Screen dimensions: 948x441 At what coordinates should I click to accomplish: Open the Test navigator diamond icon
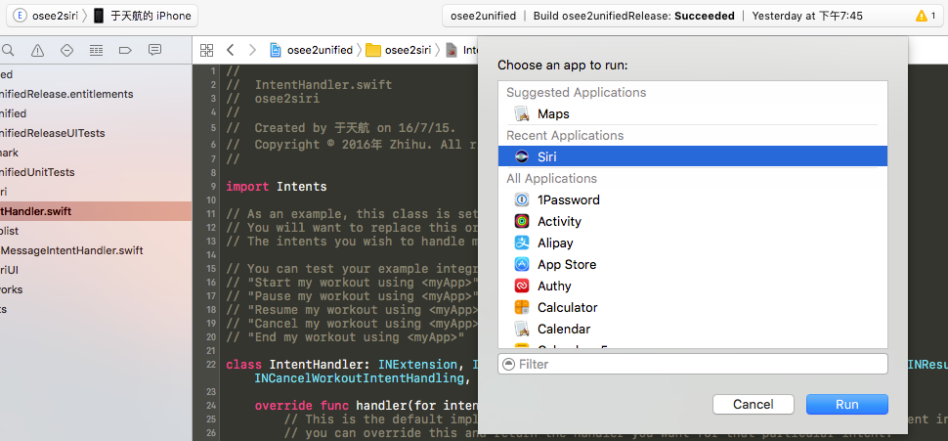[67, 50]
